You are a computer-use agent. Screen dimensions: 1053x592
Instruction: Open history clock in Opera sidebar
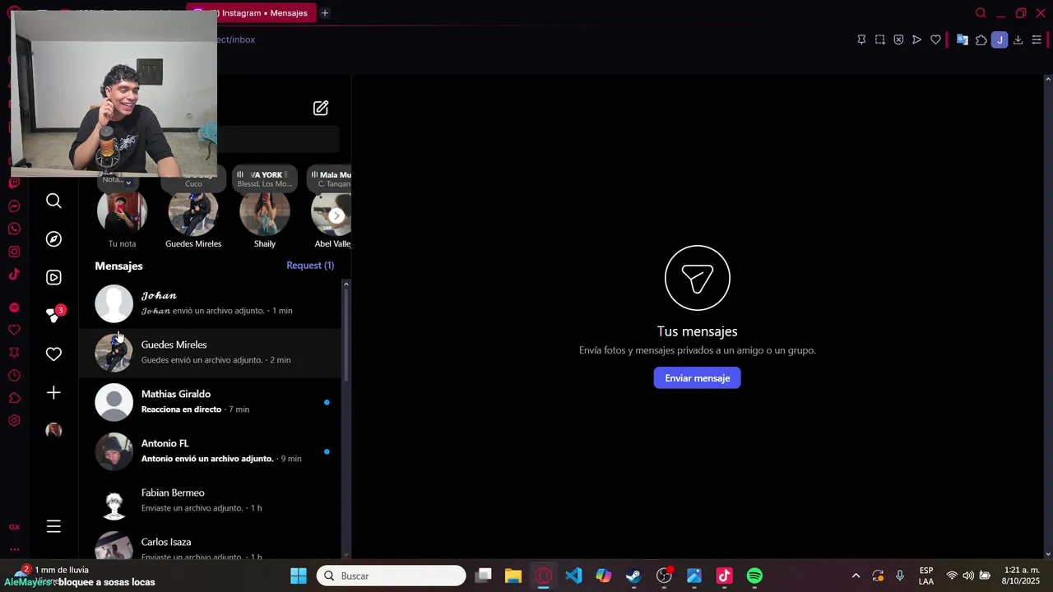point(14,376)
